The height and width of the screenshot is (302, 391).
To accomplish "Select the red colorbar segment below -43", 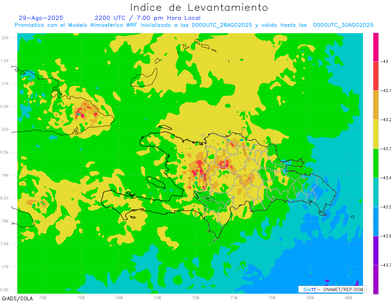I will [376, 76].
